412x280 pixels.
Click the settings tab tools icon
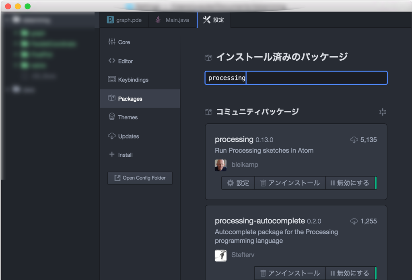tap(207, 20)
